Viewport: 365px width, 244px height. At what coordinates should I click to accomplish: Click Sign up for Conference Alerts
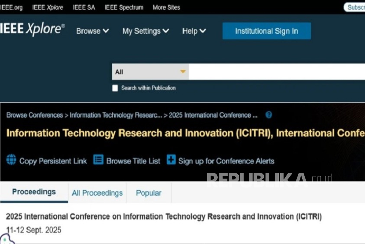226,161
